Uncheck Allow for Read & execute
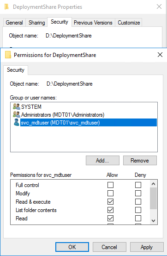 pos(110,202)
